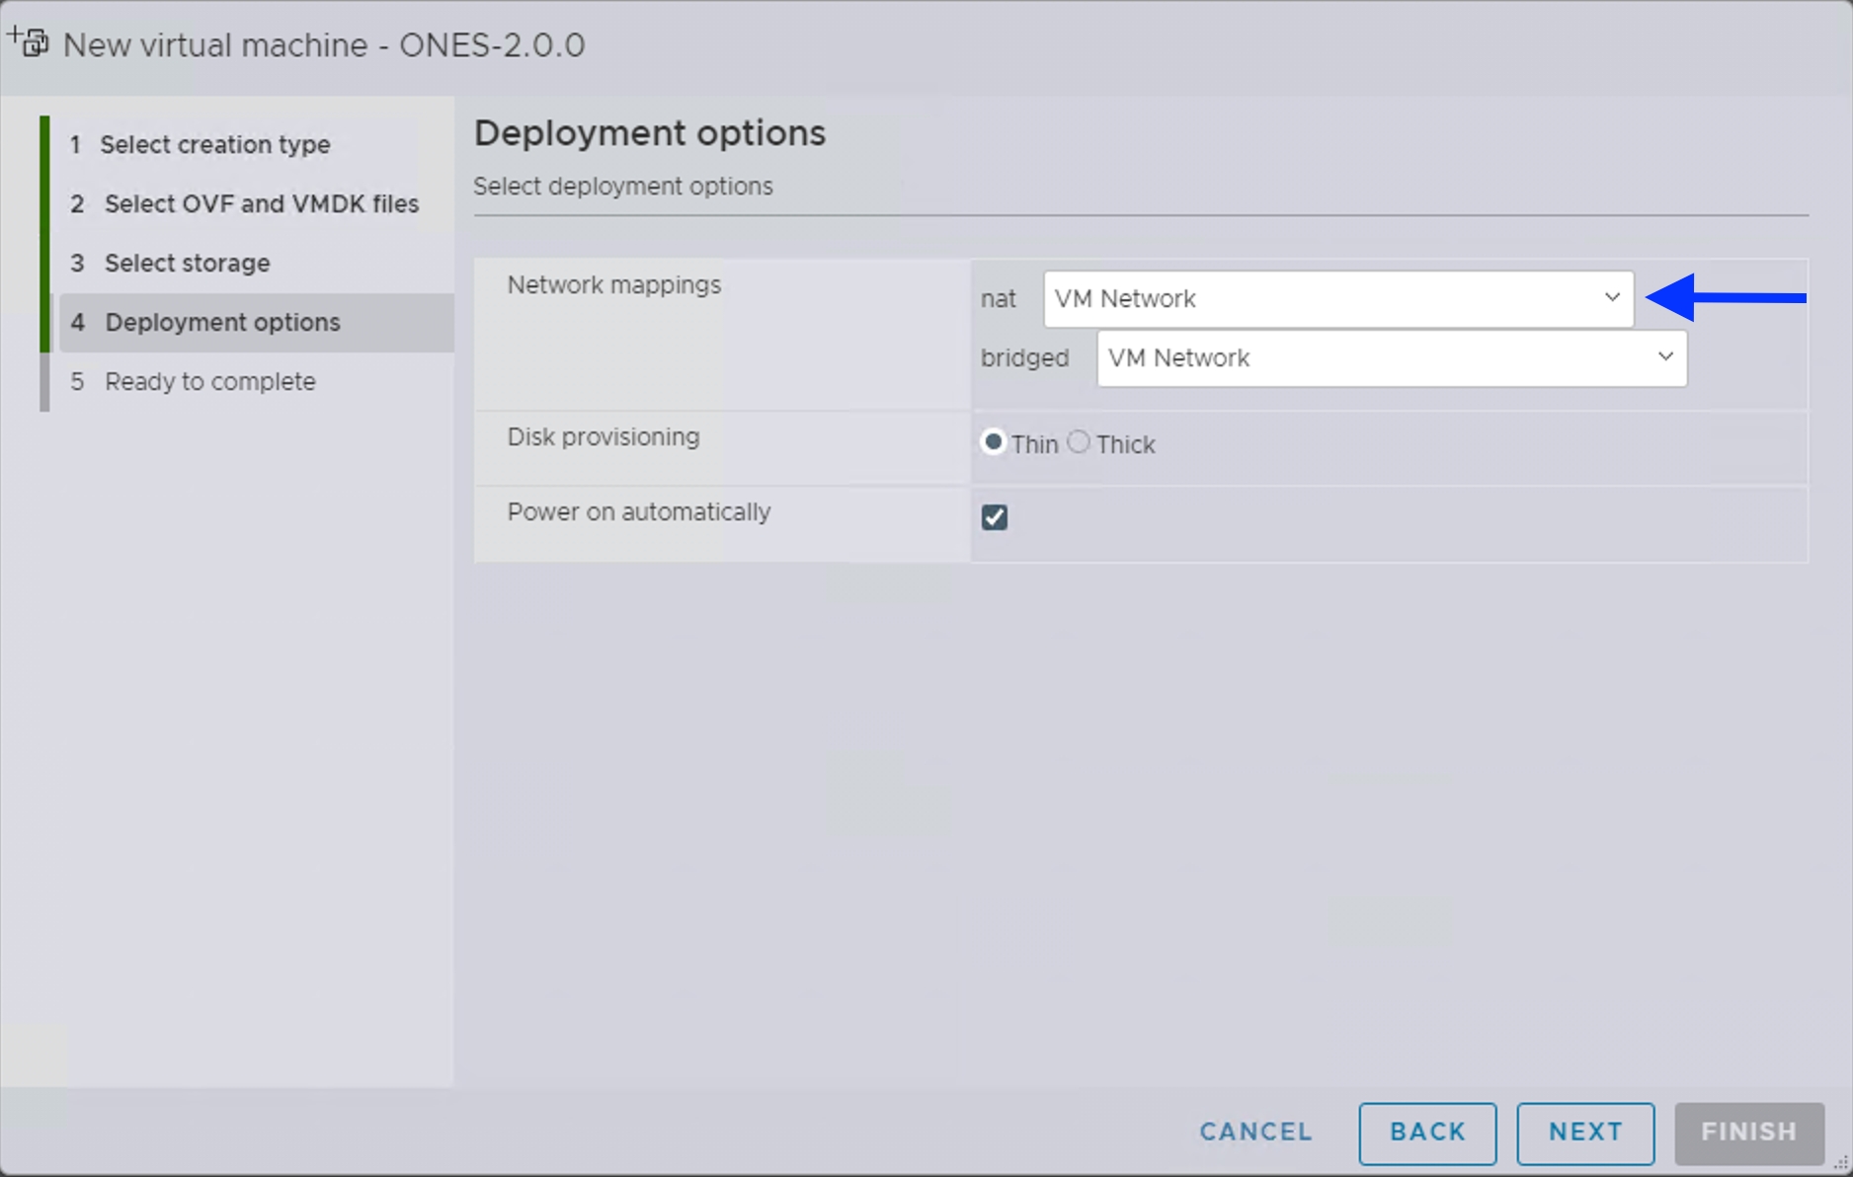Open the bridged network mapping dropdown

coord(1391,357)
